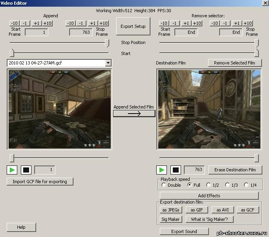This screenshot has width=269, height=237.
Task: Open Add Effects
Action: coord(209,196)
